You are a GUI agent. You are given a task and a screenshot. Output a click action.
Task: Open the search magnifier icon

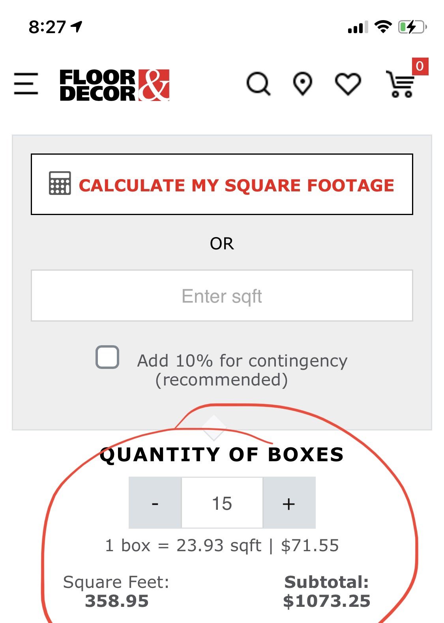[259, 84]
